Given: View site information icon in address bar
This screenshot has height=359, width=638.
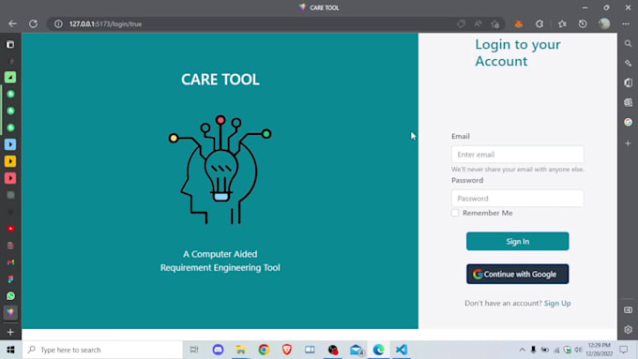Looking at the screenshot, I should pyautogui.click(x=58, y=24).
